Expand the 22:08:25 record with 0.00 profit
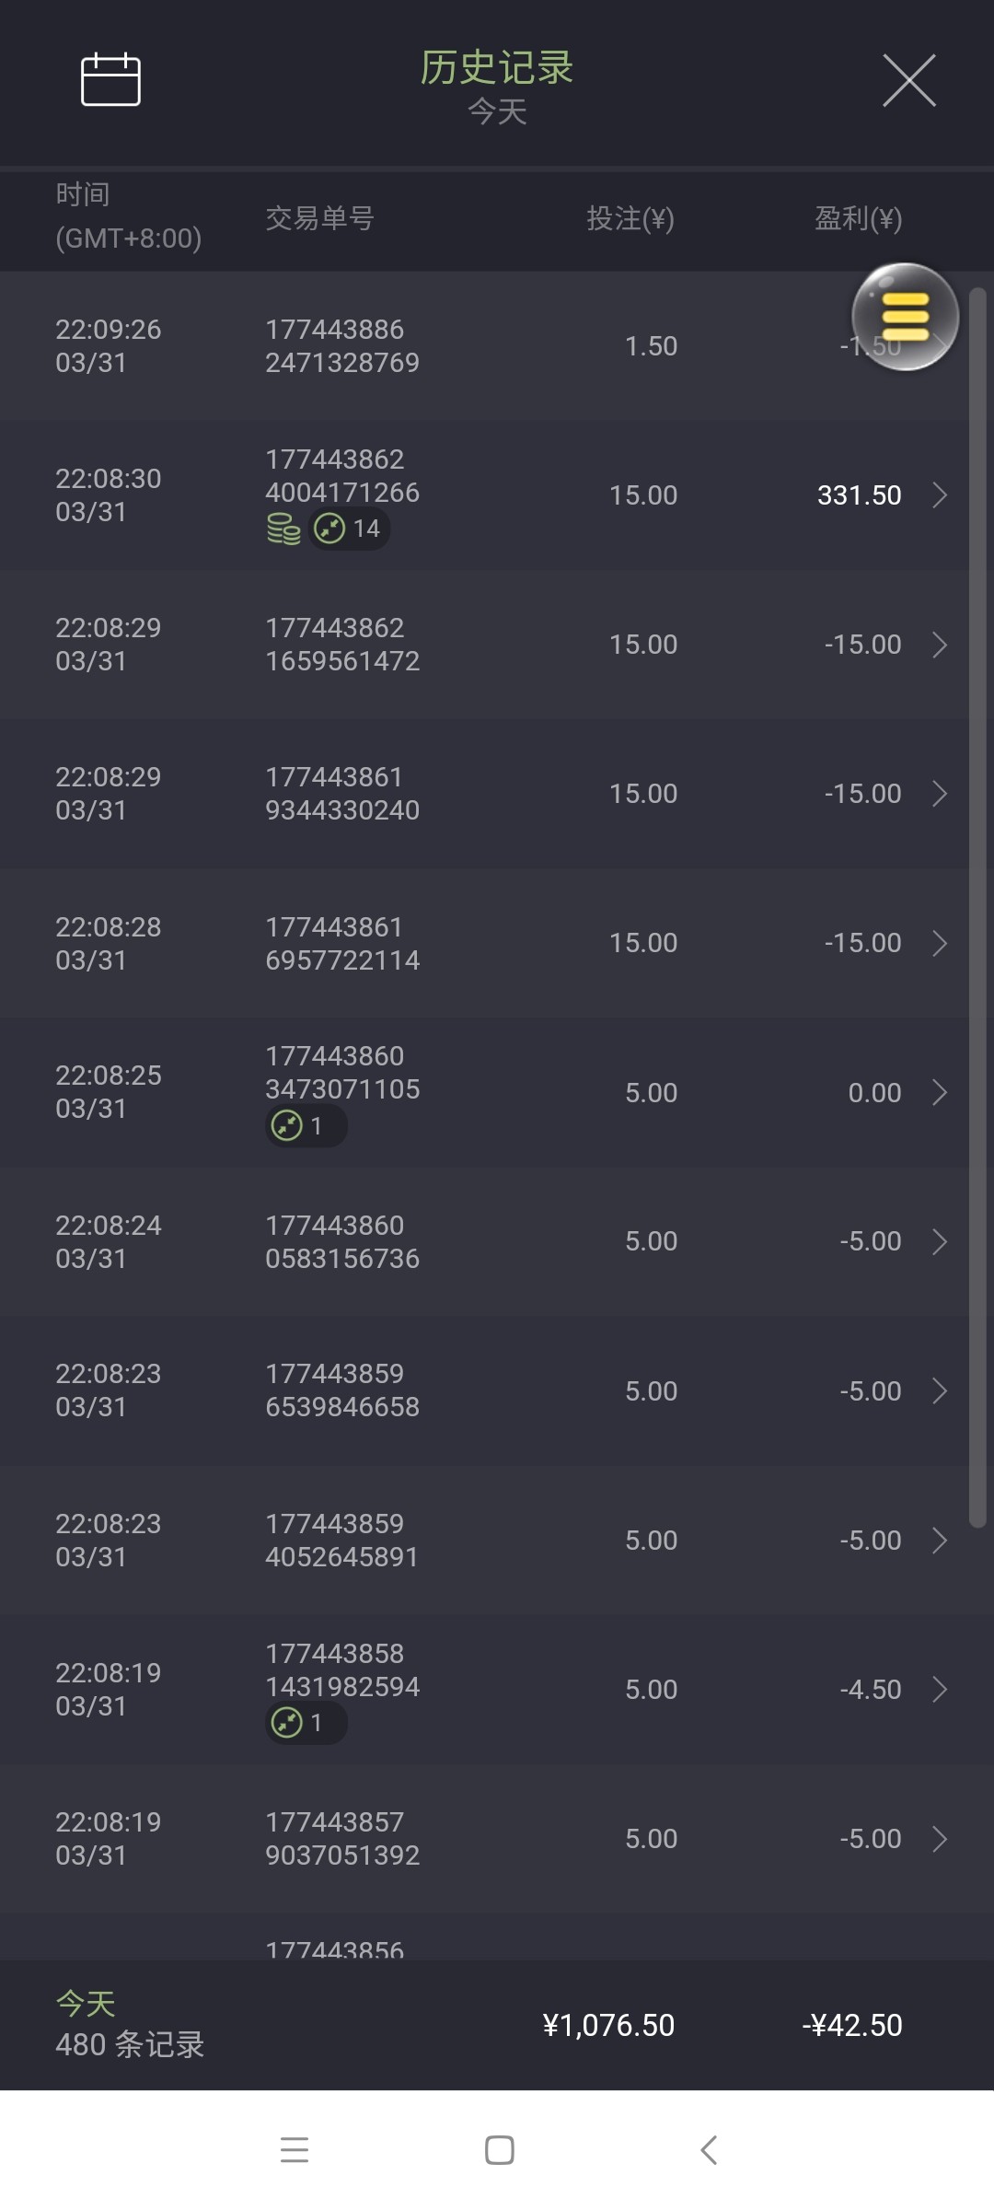The image size is (994, 2210). tap(940, 1092)
